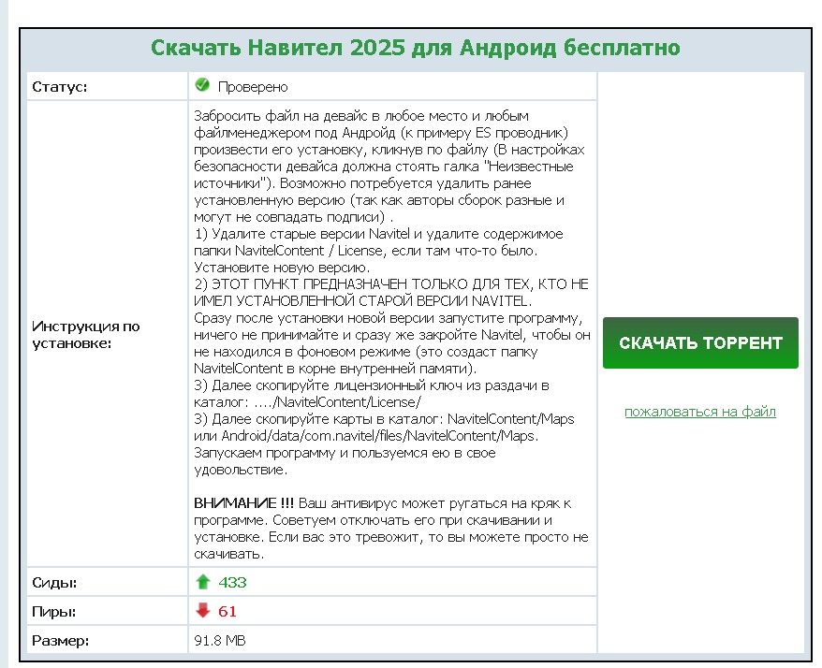Click the green verified checkmark icon

pyautogui.click(x=201, y=86)
